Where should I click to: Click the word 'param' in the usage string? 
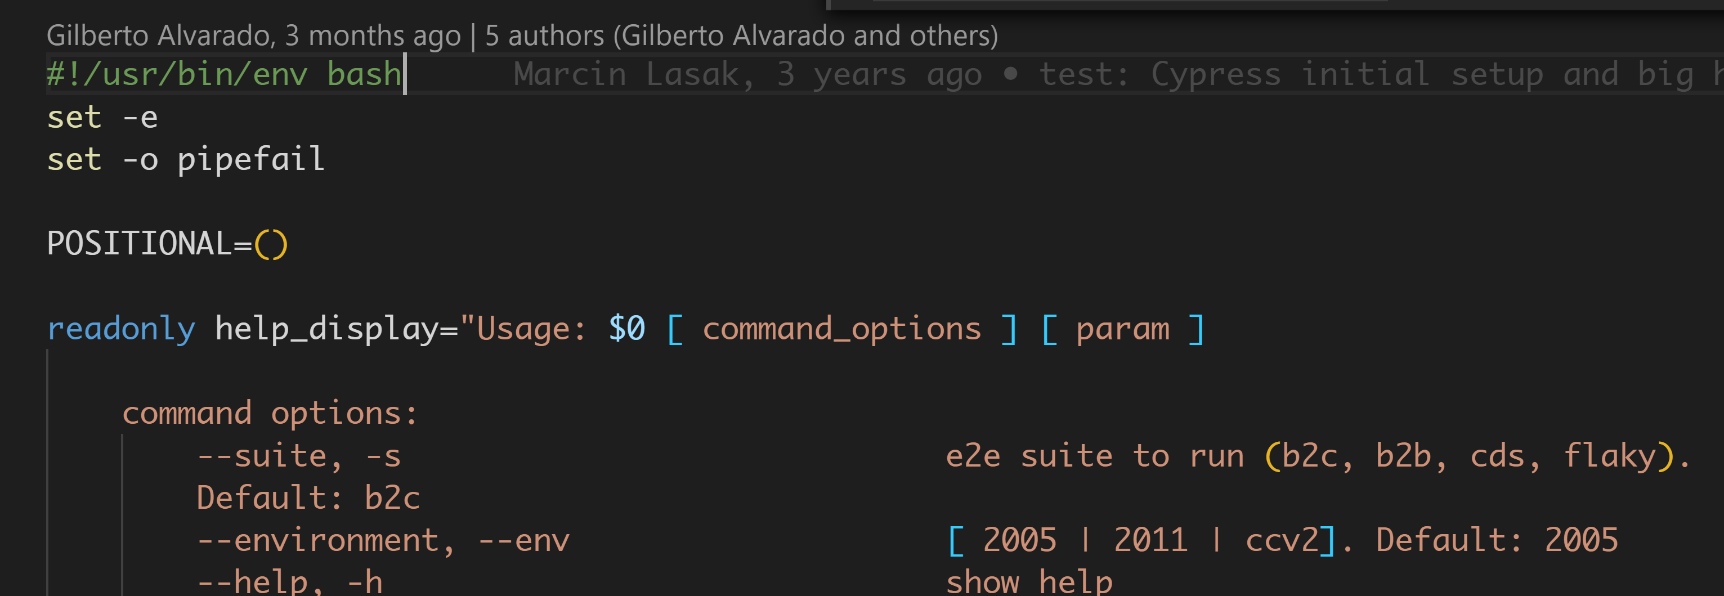coord(1123,329)
